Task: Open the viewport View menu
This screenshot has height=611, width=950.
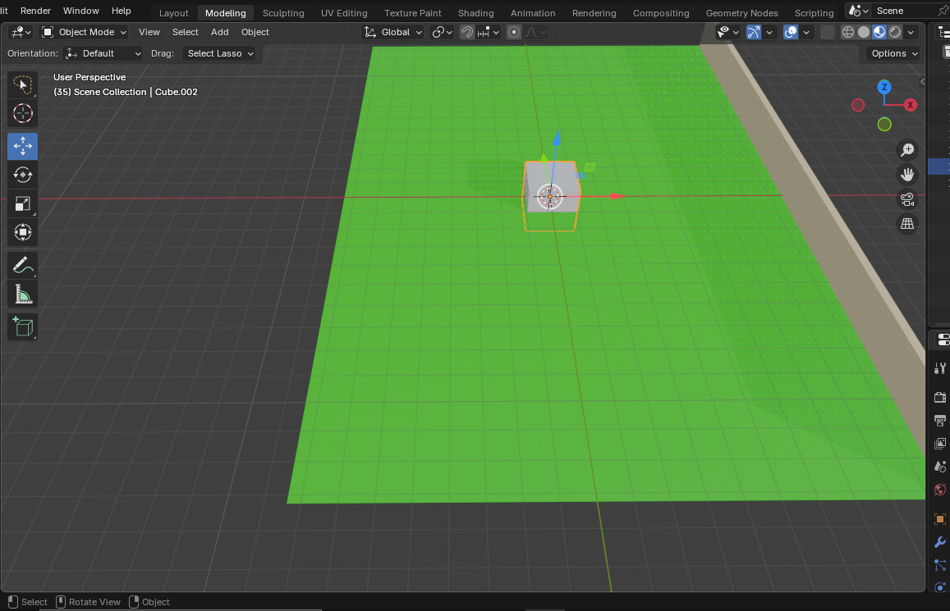Action: pyautogui.click(x=149, y=32)
